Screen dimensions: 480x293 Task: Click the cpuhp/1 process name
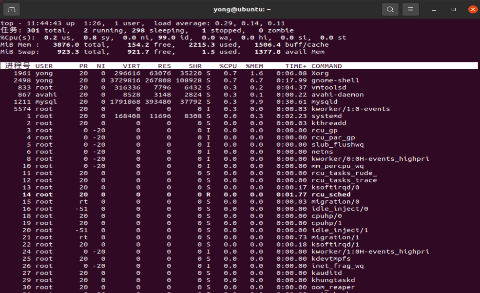326,223
